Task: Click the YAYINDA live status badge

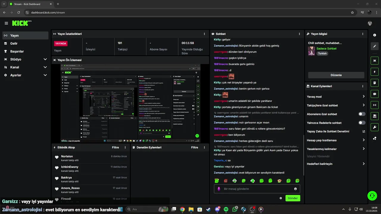Action: pyautogui.click(x=61, y=43)
